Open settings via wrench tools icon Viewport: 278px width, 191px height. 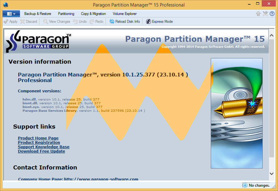(x=265, y=14)
